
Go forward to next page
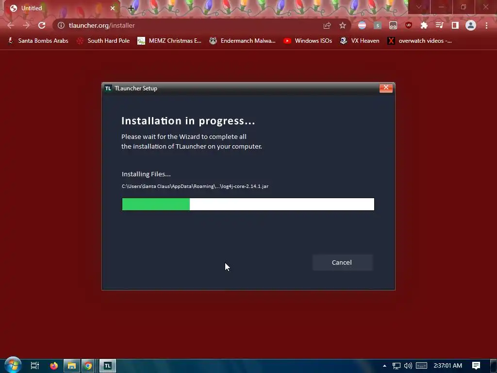(26, 25)
